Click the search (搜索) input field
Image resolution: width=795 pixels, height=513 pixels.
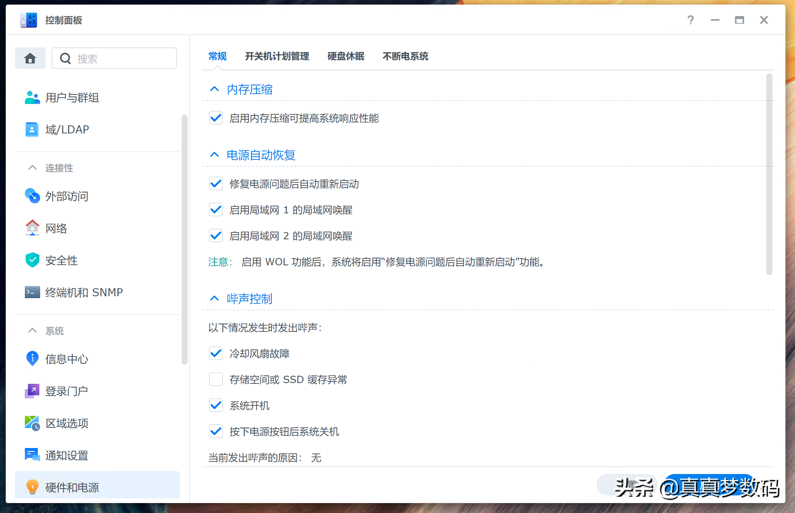click(x=122, y=58)
